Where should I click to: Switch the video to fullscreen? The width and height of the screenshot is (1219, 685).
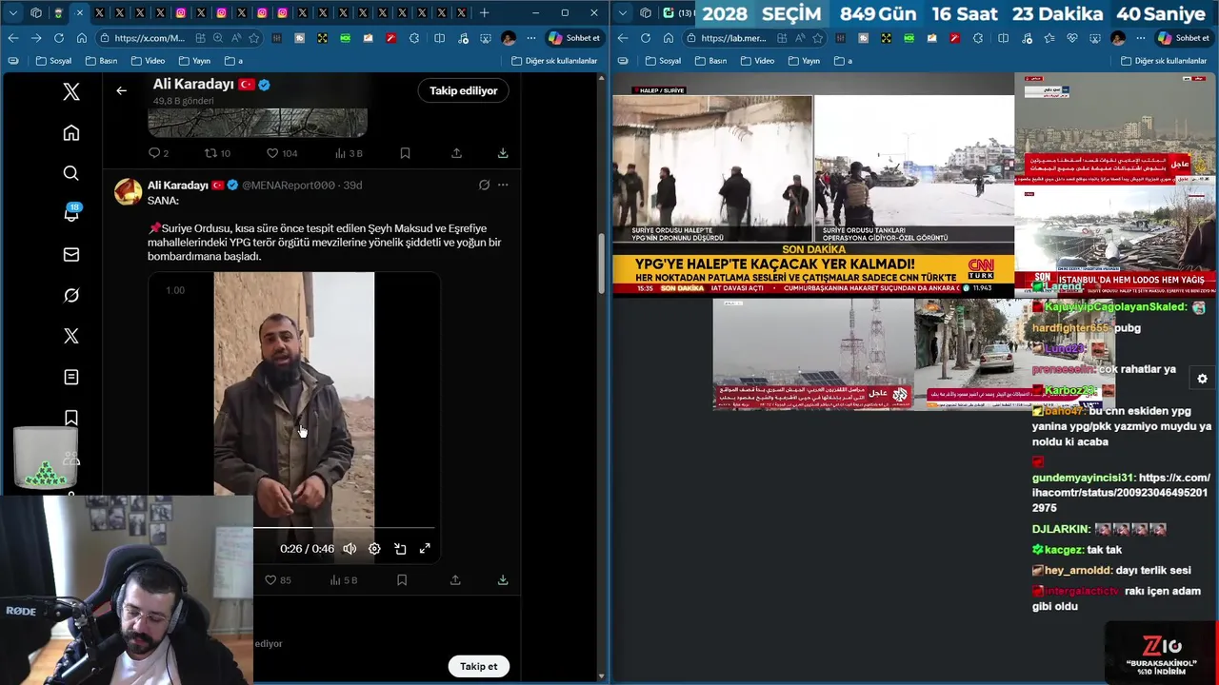click(x=425, y=549)
